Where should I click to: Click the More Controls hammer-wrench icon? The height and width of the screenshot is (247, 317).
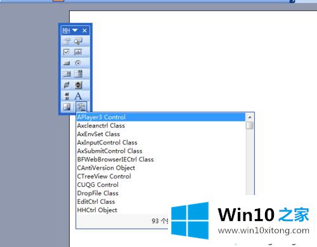point(81,107)
